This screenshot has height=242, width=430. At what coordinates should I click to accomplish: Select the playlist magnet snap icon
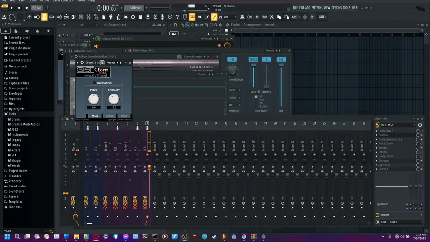point(175,25)
